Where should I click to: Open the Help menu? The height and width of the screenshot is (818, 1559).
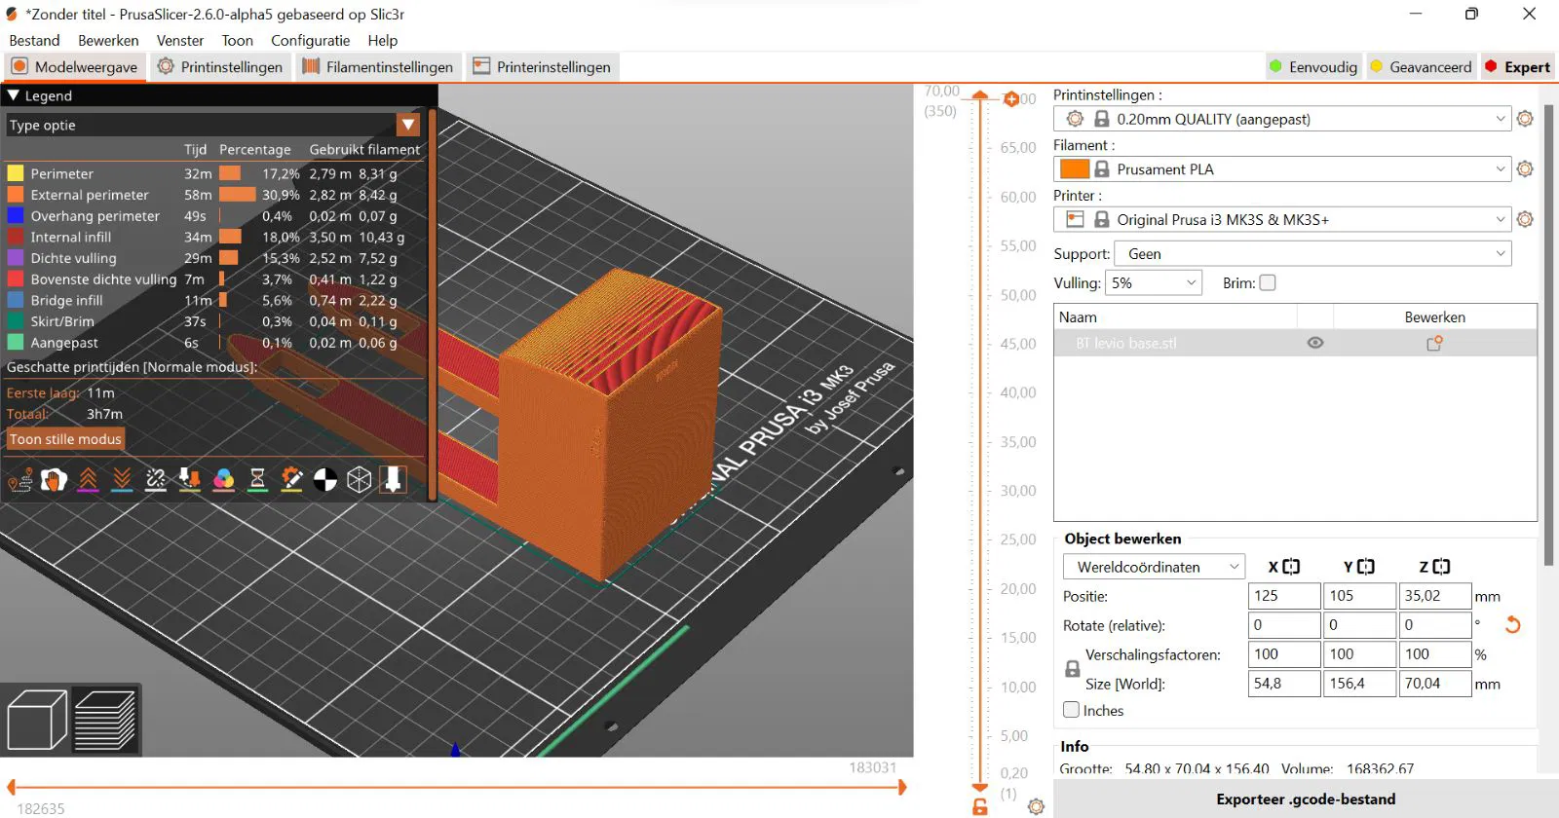pyautogui.click(x=383, y=41)
